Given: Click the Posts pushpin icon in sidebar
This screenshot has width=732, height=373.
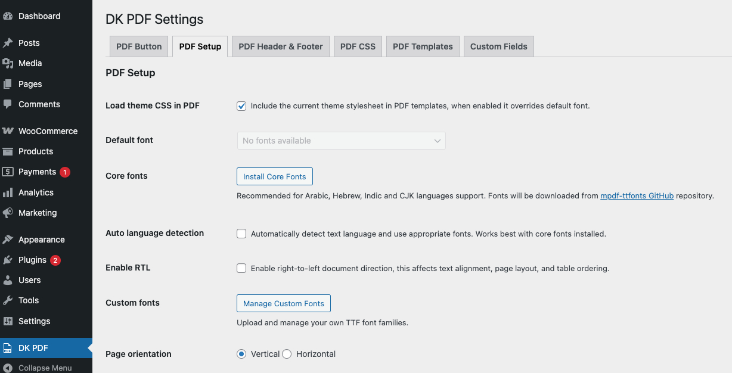Looking at the screenshot, I should pyautogui.click(x=8, y=43).
